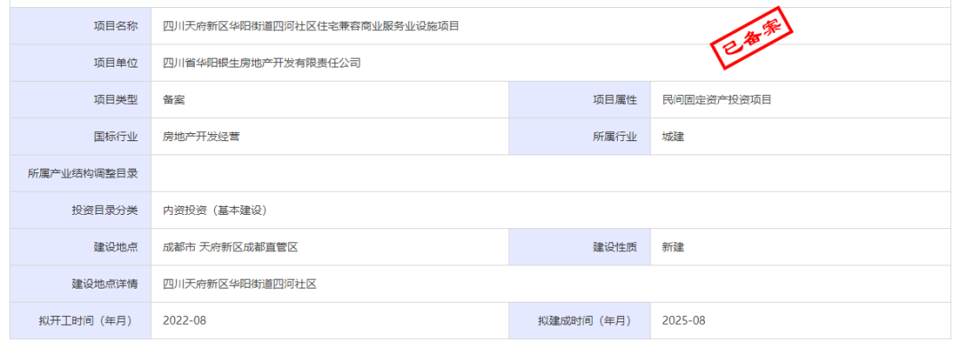This screenshot has height=348, width=960.
Task: Click the planned start date 2022-08
Action: coord(184,320)
